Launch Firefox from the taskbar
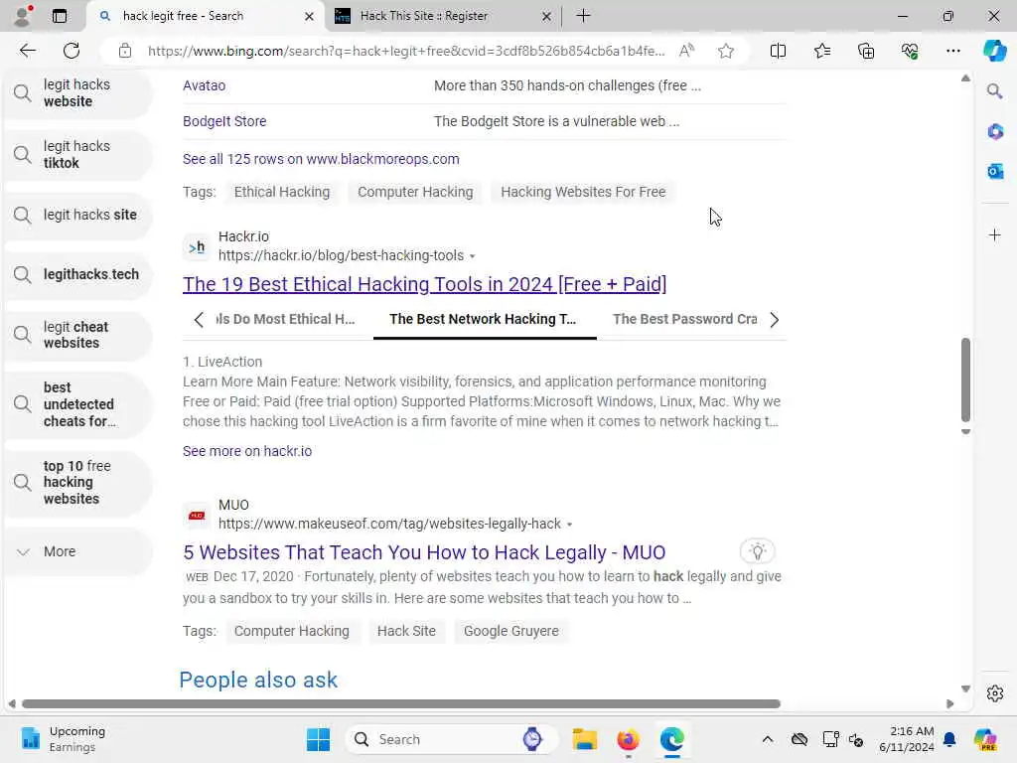 point(628,739)
